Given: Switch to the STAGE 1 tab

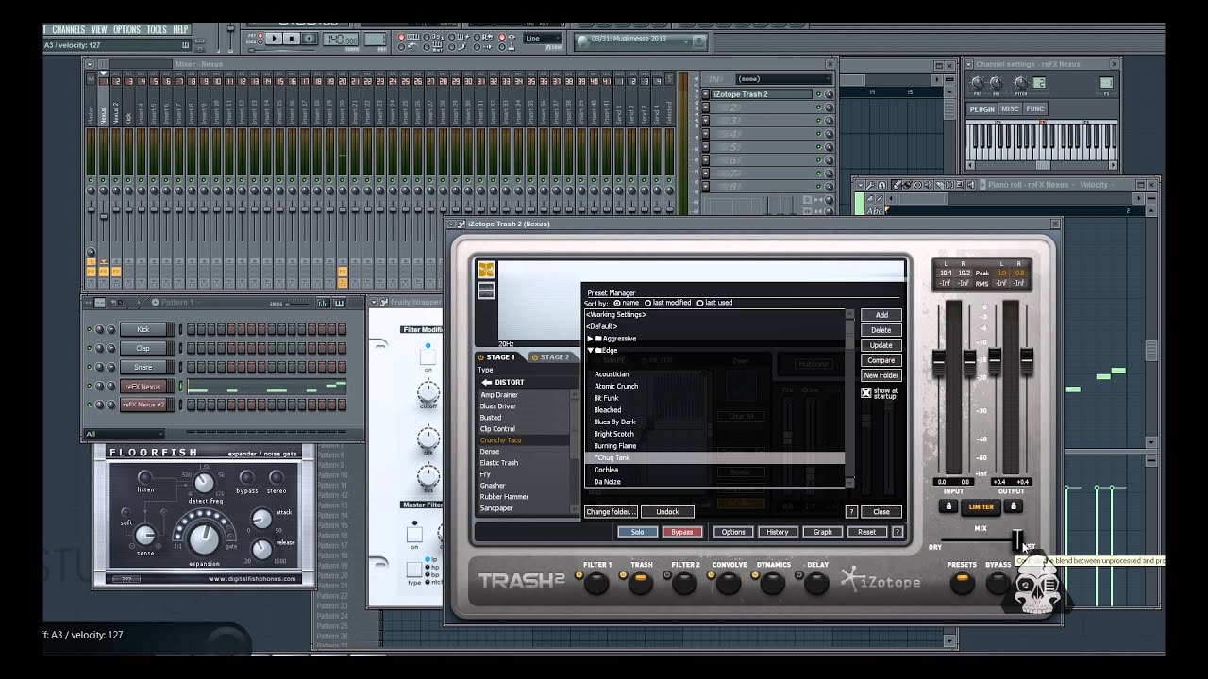Looking at the screenshot, I should (x=498, y=357).
